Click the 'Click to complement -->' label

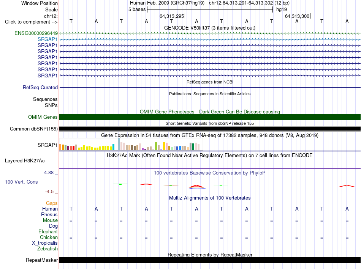click(31, 22)
